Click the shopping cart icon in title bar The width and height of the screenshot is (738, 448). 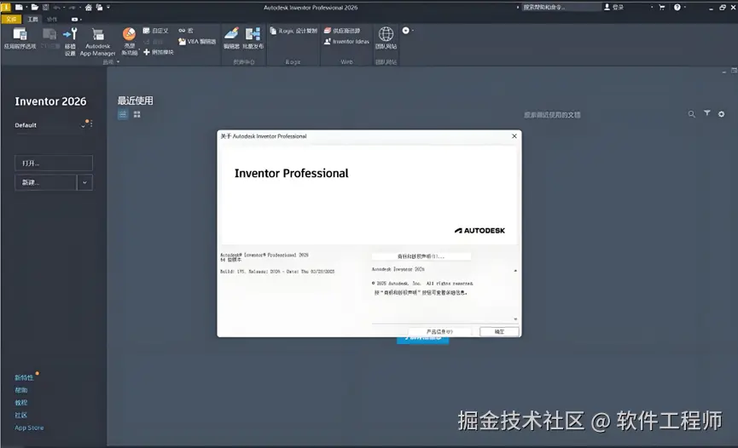click(x=662, y=7)
